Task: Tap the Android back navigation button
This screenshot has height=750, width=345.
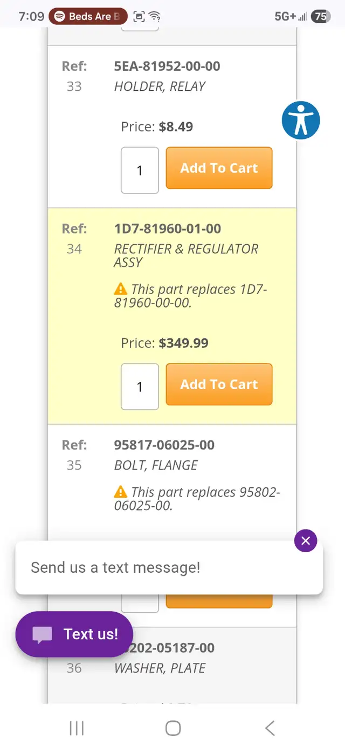Action: [270, 728]
